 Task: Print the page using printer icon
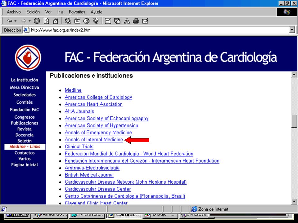[x=136, y=21]
